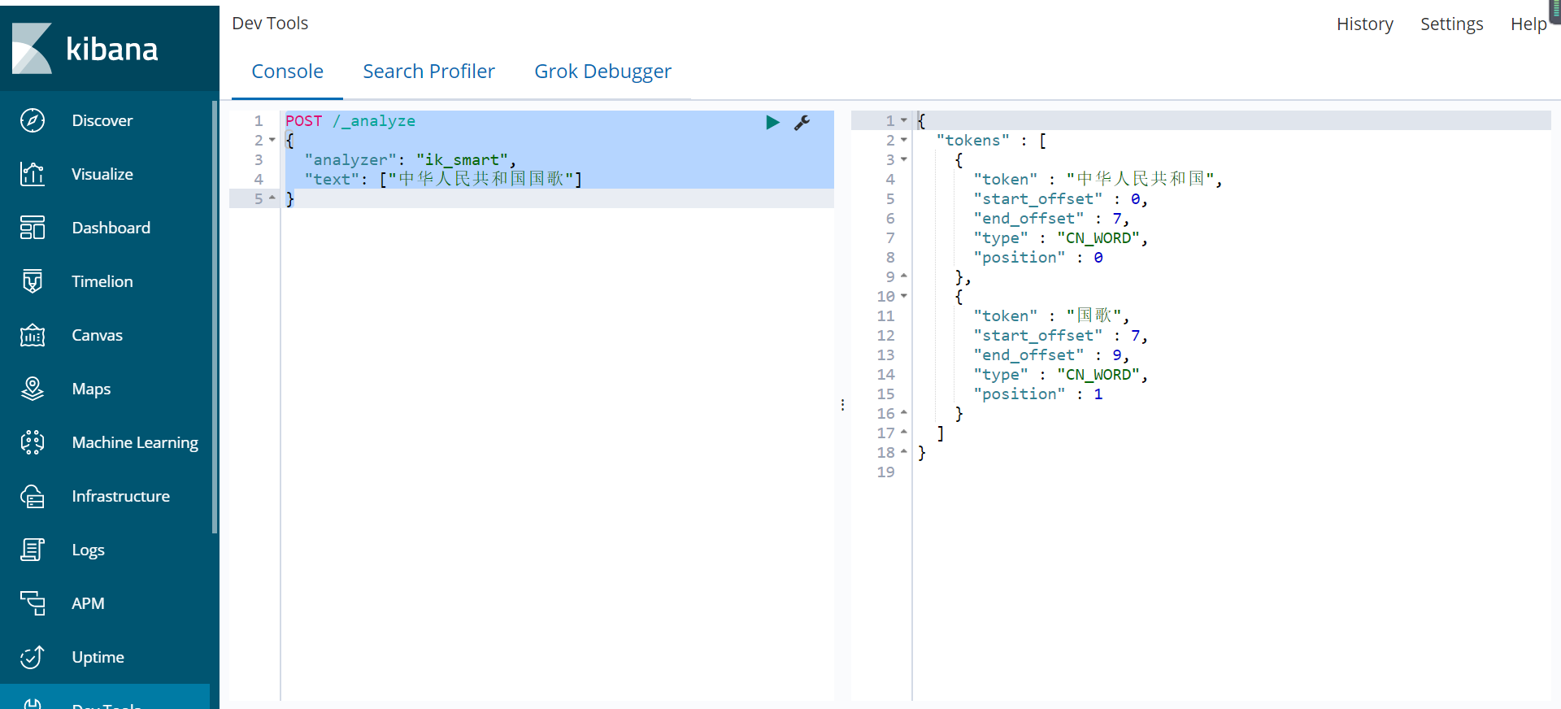This screenshot has width=1561, height=709.
Task: Open Maps from the location pin icon
Action: pos(33,389)
